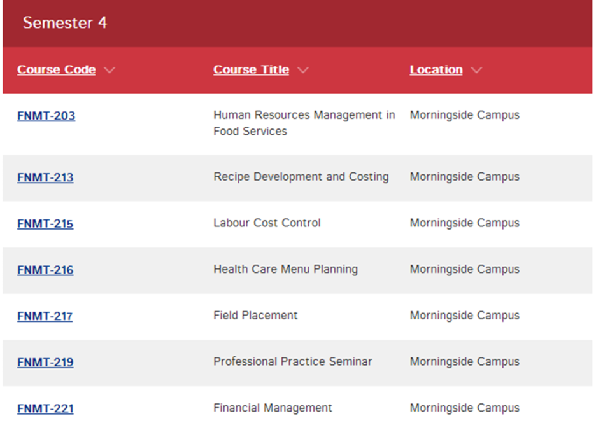Screen dimensions: 596x437
Task: Click the Financial Management course title
Action: tap(273, 408)
